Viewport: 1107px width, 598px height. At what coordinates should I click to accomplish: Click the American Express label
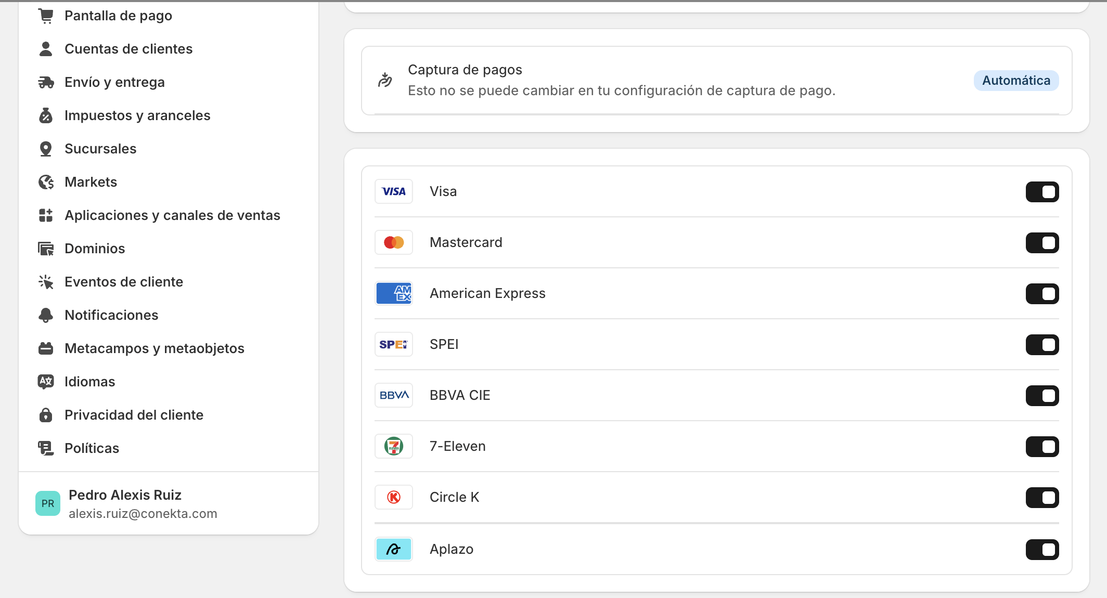[x=487, y=293]
